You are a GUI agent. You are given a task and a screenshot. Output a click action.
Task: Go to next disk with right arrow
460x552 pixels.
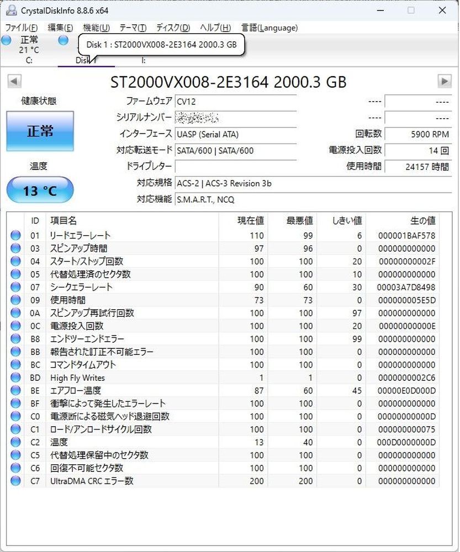[x=445, y=81]
